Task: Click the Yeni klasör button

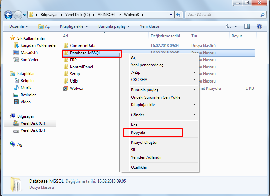Action: (x=149, y=26)
